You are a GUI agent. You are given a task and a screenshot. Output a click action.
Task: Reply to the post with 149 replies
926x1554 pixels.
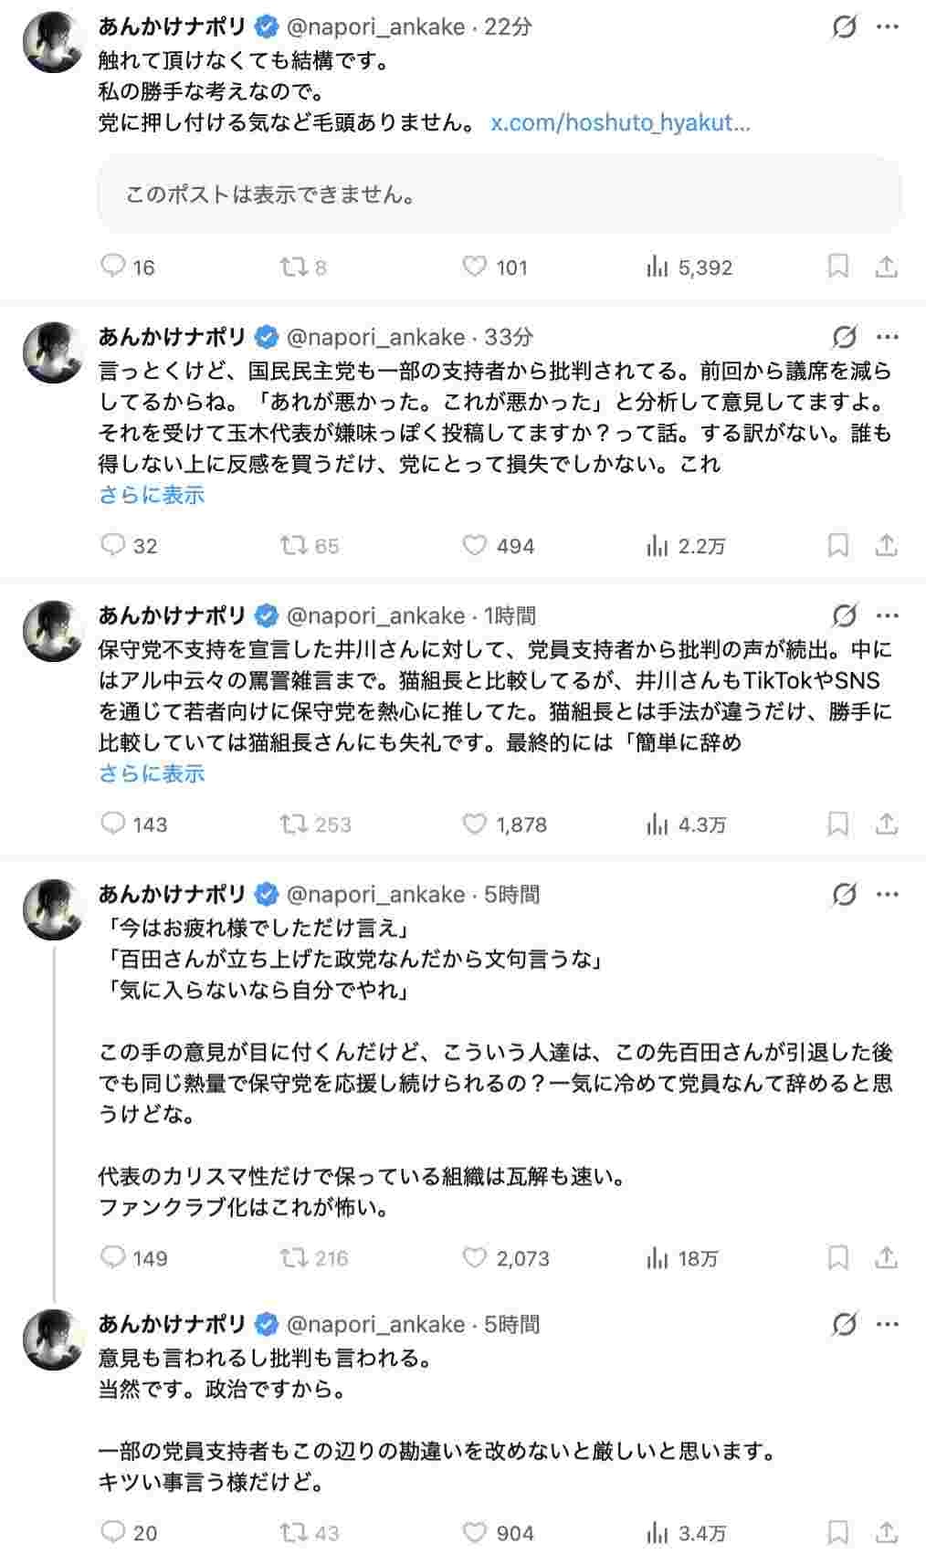click(113, 1258)
